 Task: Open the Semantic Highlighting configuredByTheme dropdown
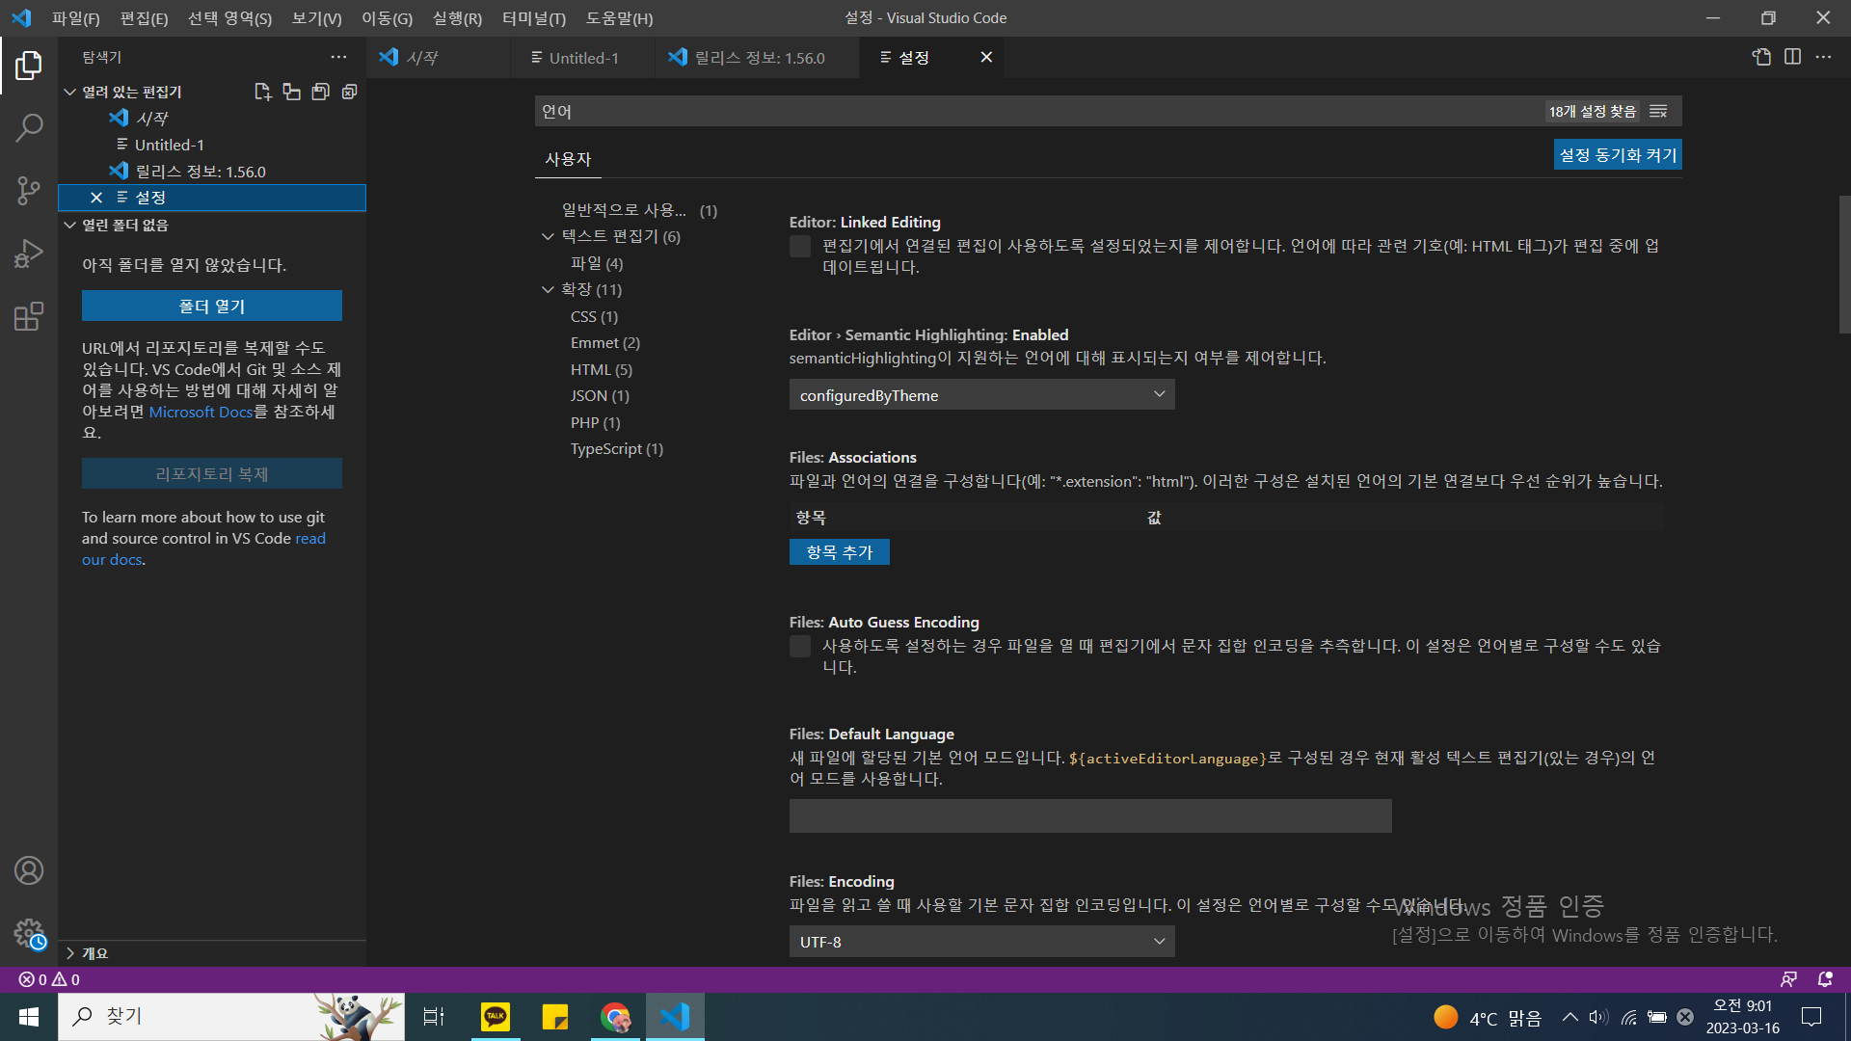(981, 395)
